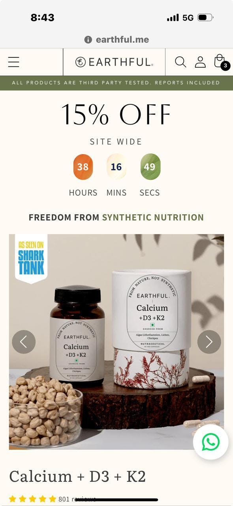Viewport: 233px width, 506px height.
Task: Open the shopping bag cart icon
Action: pyautogui.click(x=219, y=61)
